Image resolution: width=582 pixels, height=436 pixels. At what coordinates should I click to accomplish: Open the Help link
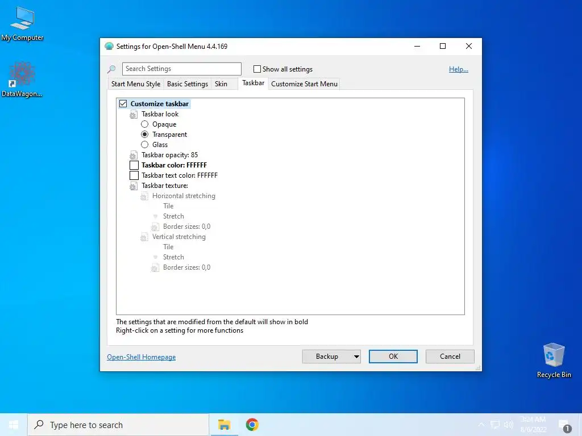point(459,69)
